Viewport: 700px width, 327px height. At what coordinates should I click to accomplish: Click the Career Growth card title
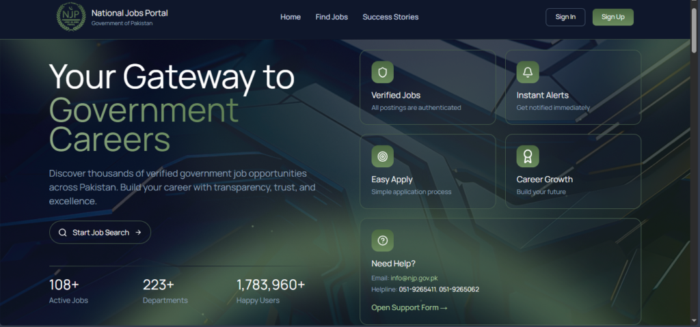545,180
